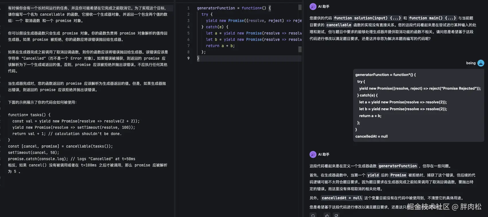Click the thumbs up icon on AI reply

(x=327, y=215)
